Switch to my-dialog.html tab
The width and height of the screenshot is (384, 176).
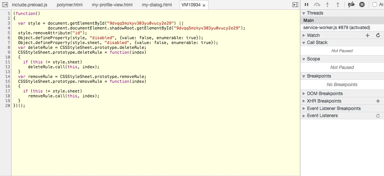tap(157, 5)
